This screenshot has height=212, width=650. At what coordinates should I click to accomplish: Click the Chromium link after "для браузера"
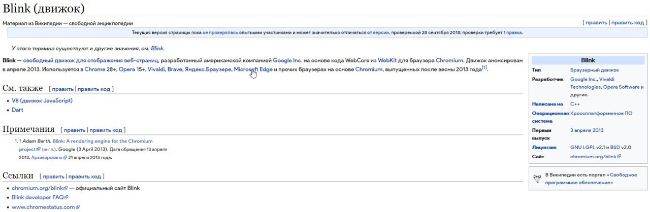[x=449, y=60]
